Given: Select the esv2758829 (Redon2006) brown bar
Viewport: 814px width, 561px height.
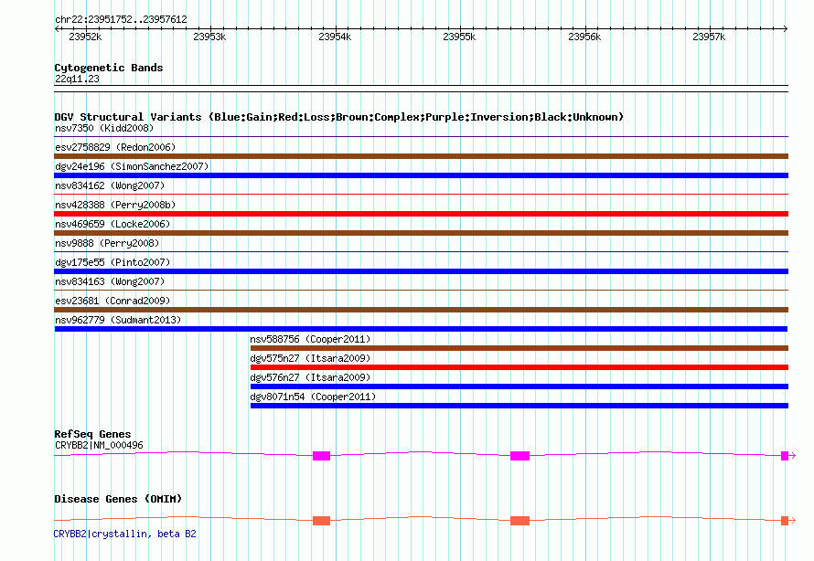Looking at the screenshot, I should pyautogui.click(x=421, y=156).
